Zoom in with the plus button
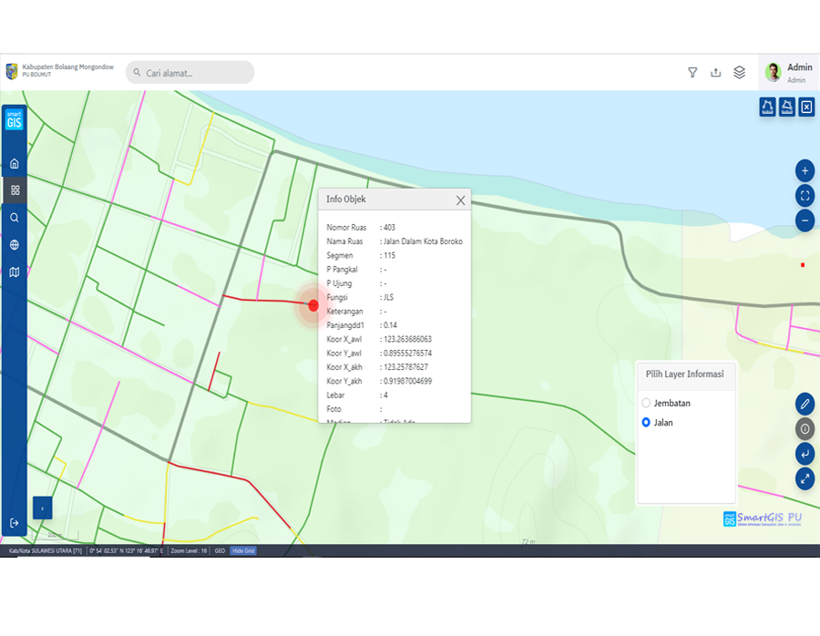 pyautogui.click(x=805, y=170)
